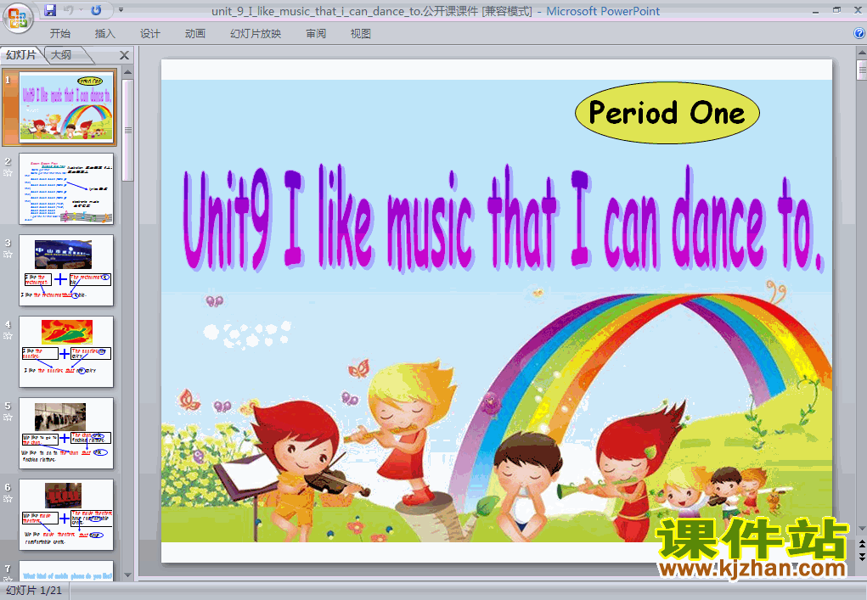Switch to the 大纲 outline pane tab
This screenshot has width=867, height=600.
coord(61,54)
